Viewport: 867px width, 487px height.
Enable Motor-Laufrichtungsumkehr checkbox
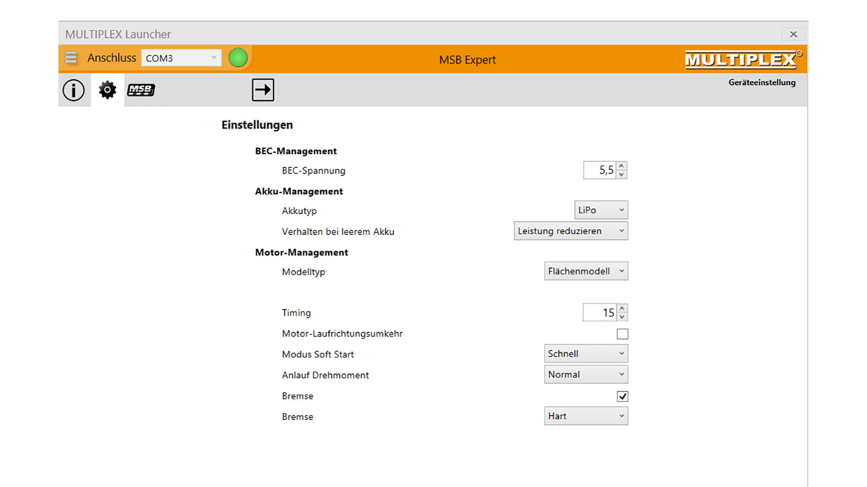pos(623,334)
